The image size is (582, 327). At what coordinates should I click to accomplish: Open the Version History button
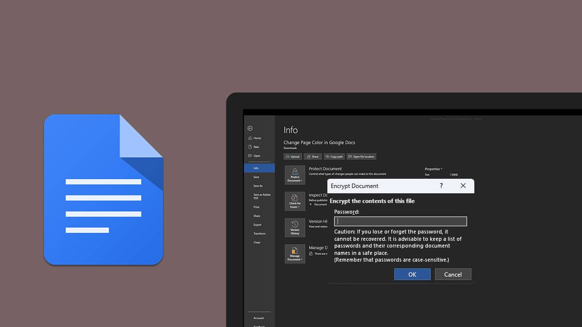295,227
